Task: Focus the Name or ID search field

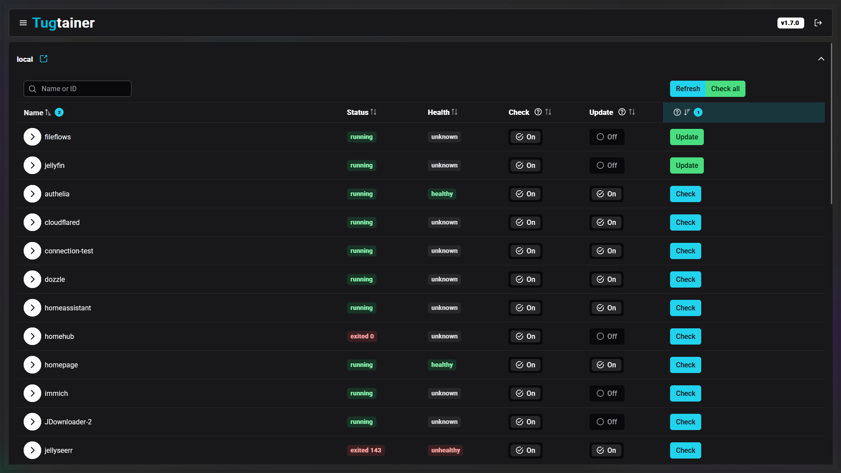Action: (78, 89)
